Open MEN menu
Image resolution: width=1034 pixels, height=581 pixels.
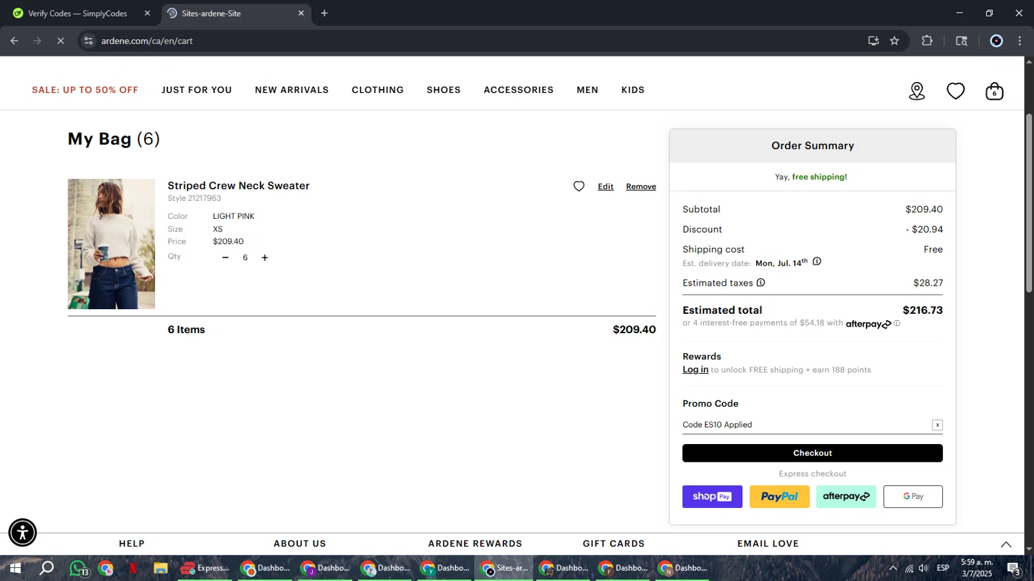[x=587, y=90]
